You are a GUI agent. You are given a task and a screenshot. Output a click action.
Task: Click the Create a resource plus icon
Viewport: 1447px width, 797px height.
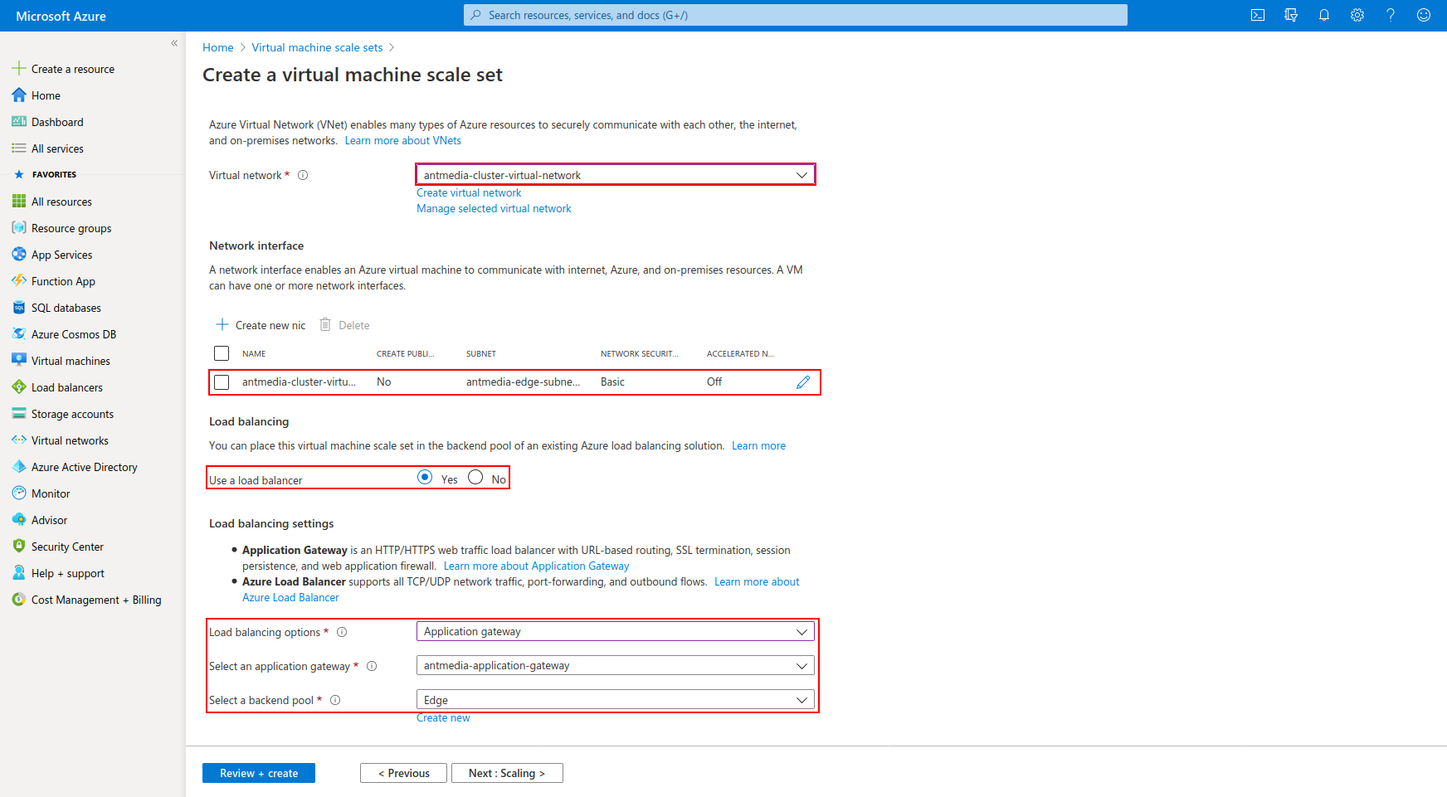click(x=19, y=69)
